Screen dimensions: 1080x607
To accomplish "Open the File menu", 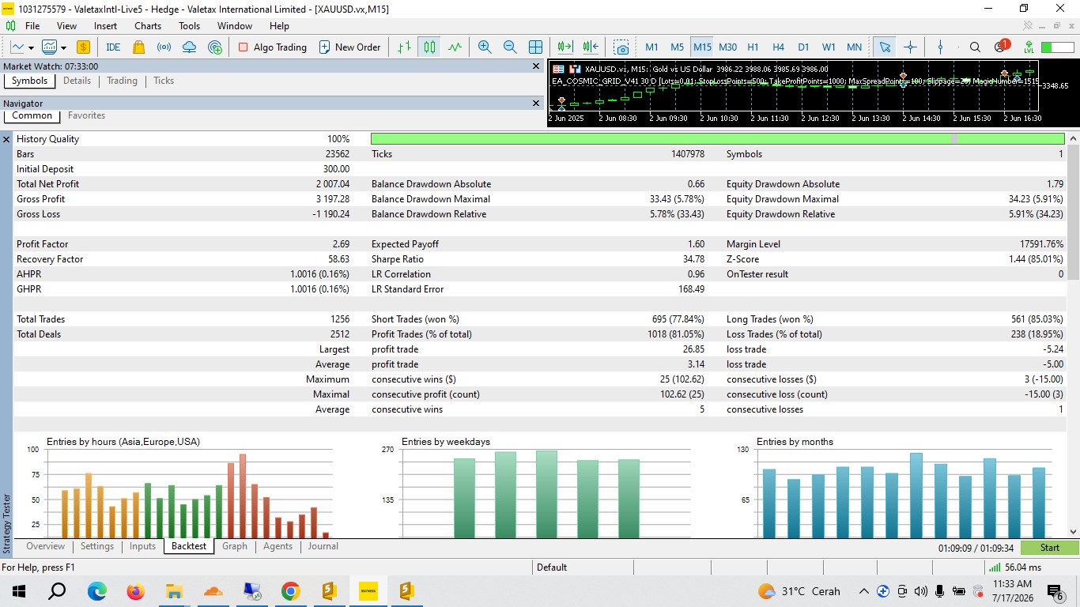I will tap(32, 26).
